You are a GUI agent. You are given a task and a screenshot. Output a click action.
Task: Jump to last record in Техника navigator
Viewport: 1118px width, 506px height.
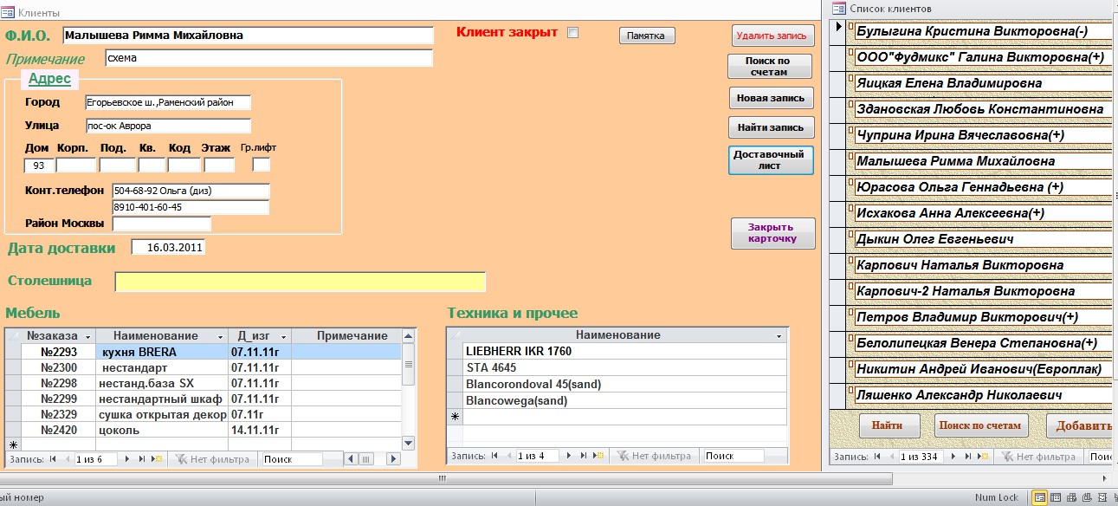[585, 456]
